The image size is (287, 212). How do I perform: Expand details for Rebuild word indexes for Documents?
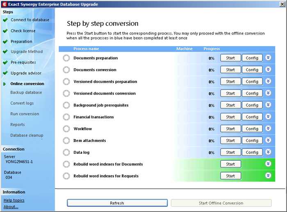pos(268,164)
